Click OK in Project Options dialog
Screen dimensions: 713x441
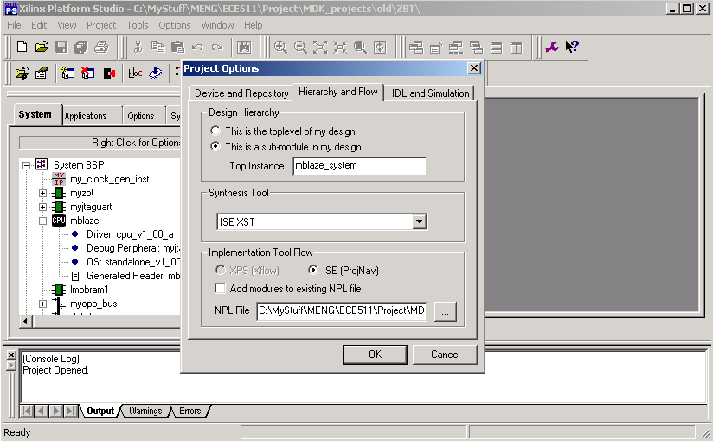[374, 355]
